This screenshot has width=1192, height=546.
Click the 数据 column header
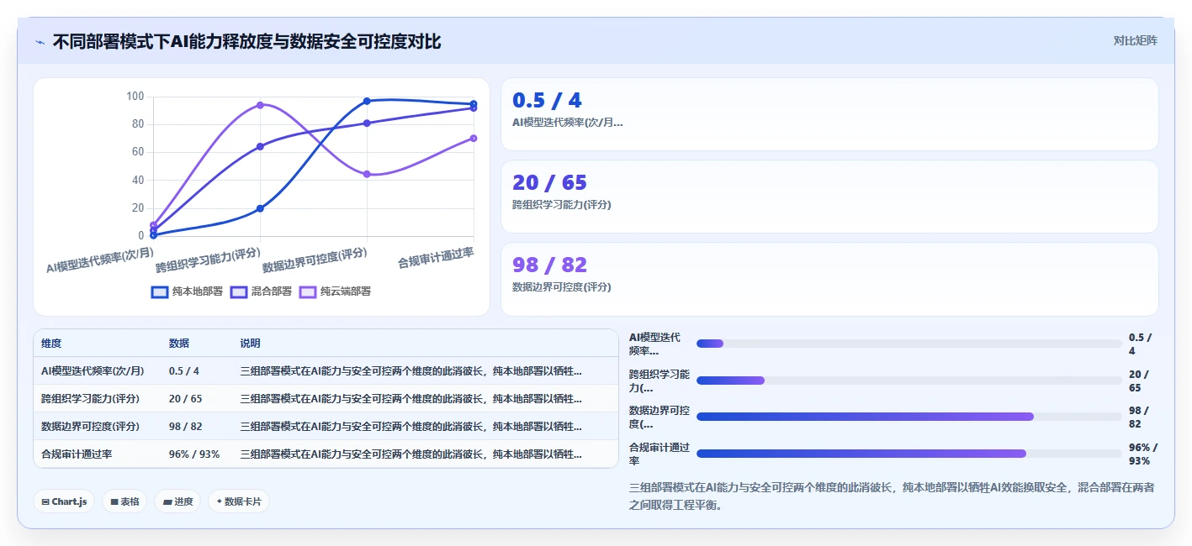tap(179, 344)
